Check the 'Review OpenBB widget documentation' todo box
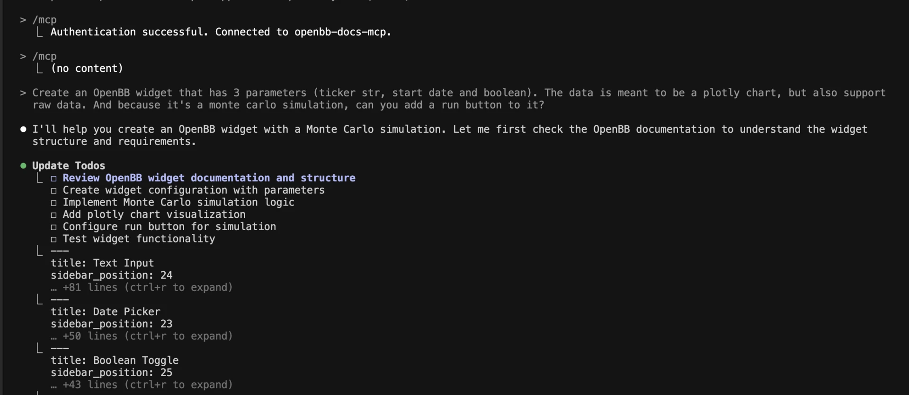909x395 pixels. coord(54,179)
